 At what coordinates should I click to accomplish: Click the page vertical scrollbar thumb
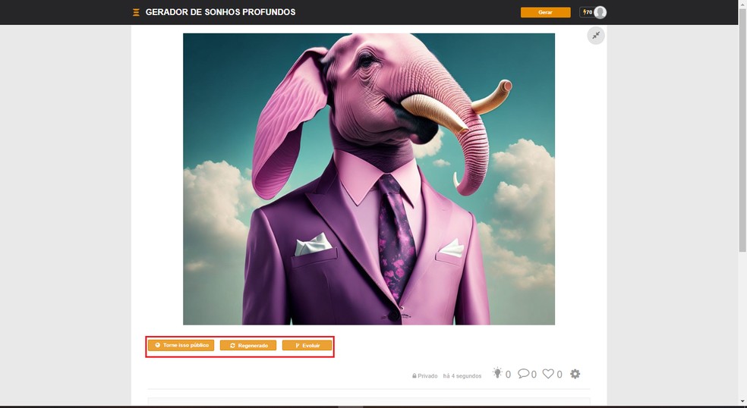tap(742, 130)
